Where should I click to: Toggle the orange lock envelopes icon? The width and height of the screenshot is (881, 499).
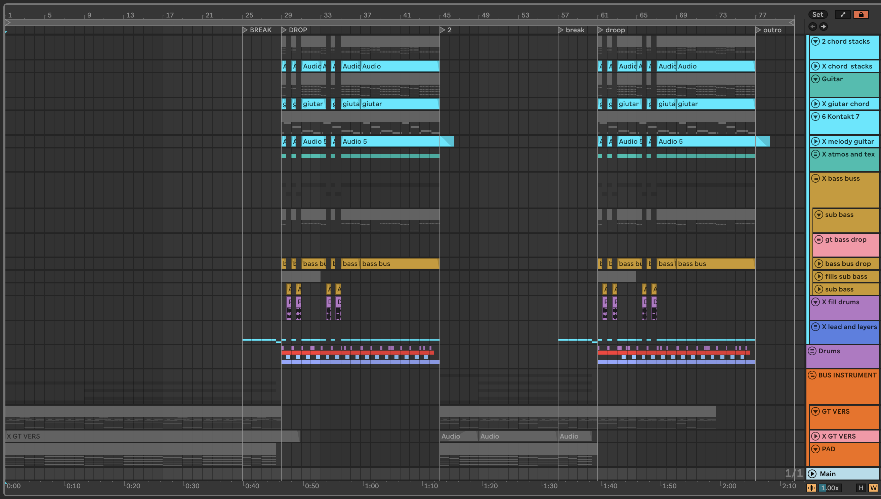(861, 14)
